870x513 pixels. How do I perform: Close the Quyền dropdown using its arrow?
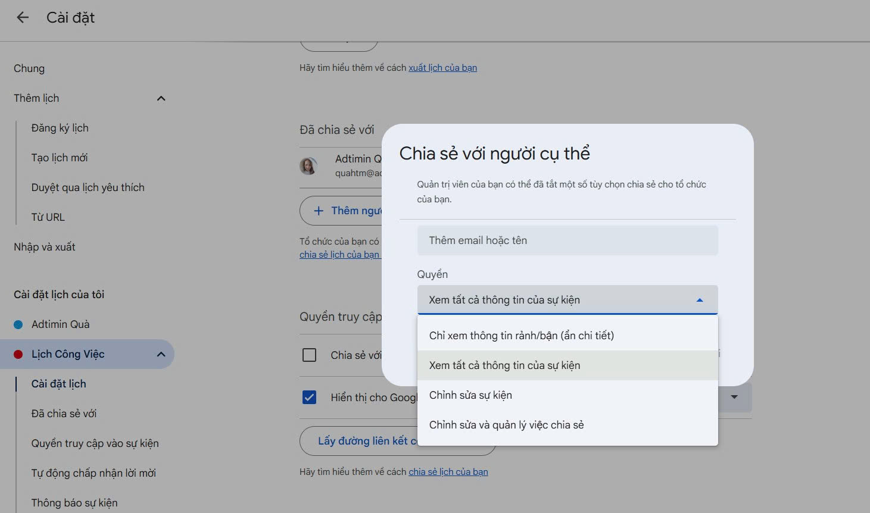(700, 300)
